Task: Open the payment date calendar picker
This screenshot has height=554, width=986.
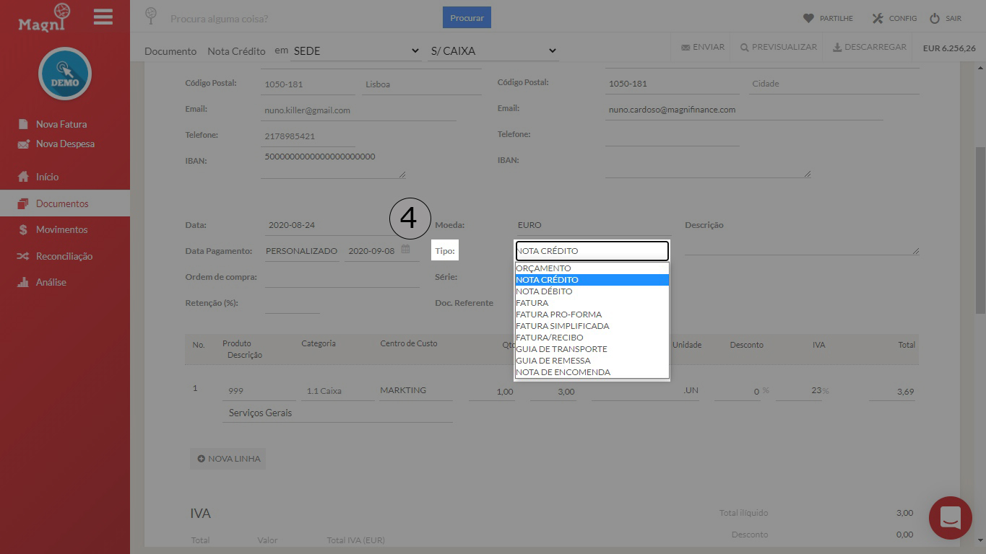Action: point(405,250)
